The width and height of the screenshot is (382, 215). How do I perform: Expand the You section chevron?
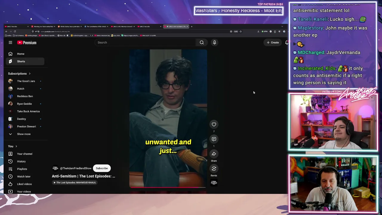pyautogui.click(x=16, y=146)
